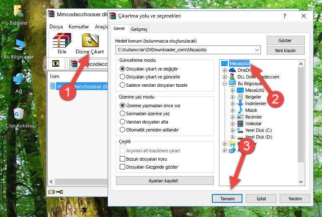Click the Göster button
The width and height of the screenshot is (322, 217).
[x=286, y=40]
